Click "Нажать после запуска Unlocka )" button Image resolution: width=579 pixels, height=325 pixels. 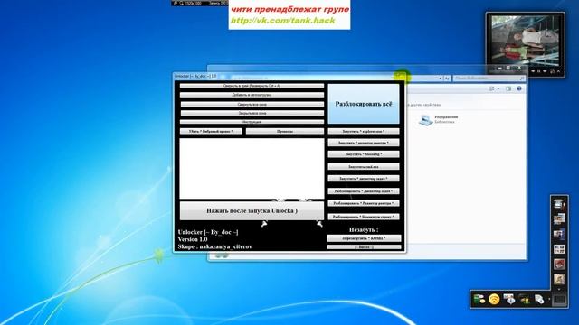tap(252, 210)
